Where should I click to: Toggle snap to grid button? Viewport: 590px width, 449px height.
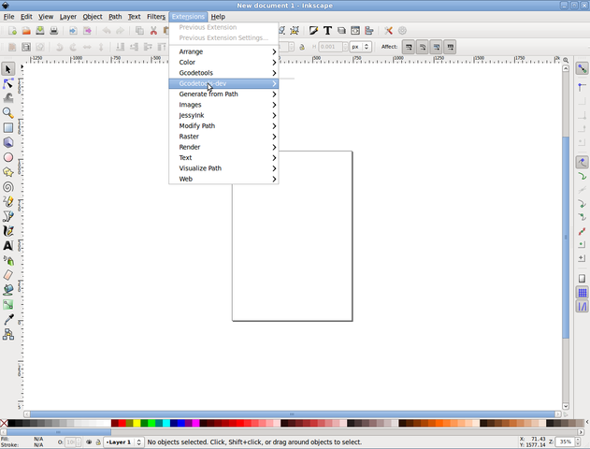point(583,293)
